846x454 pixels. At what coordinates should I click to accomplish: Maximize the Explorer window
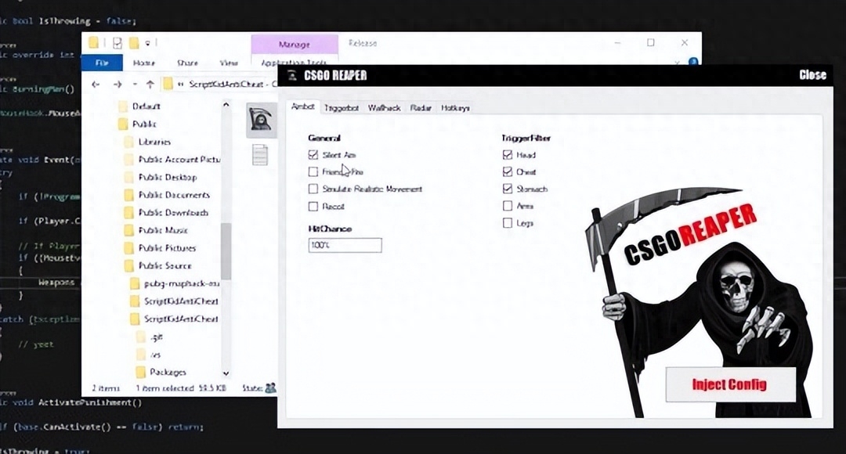[x=651, y=42]
